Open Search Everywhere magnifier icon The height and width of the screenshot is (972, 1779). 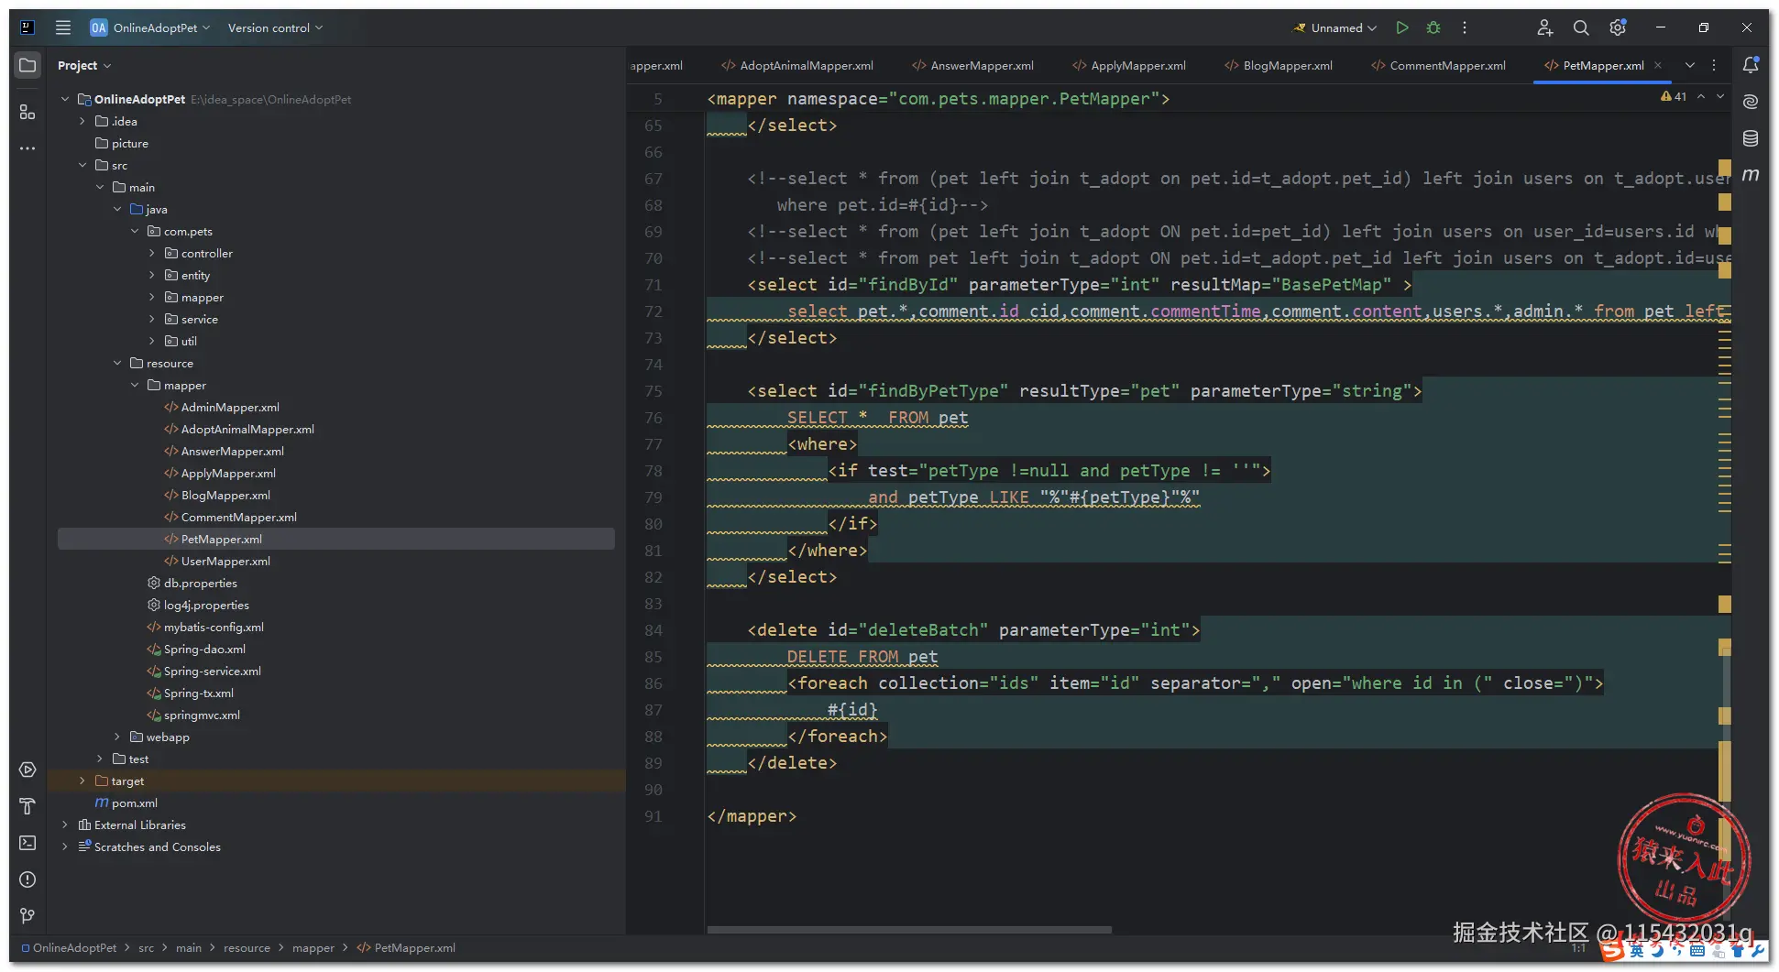1581,28
